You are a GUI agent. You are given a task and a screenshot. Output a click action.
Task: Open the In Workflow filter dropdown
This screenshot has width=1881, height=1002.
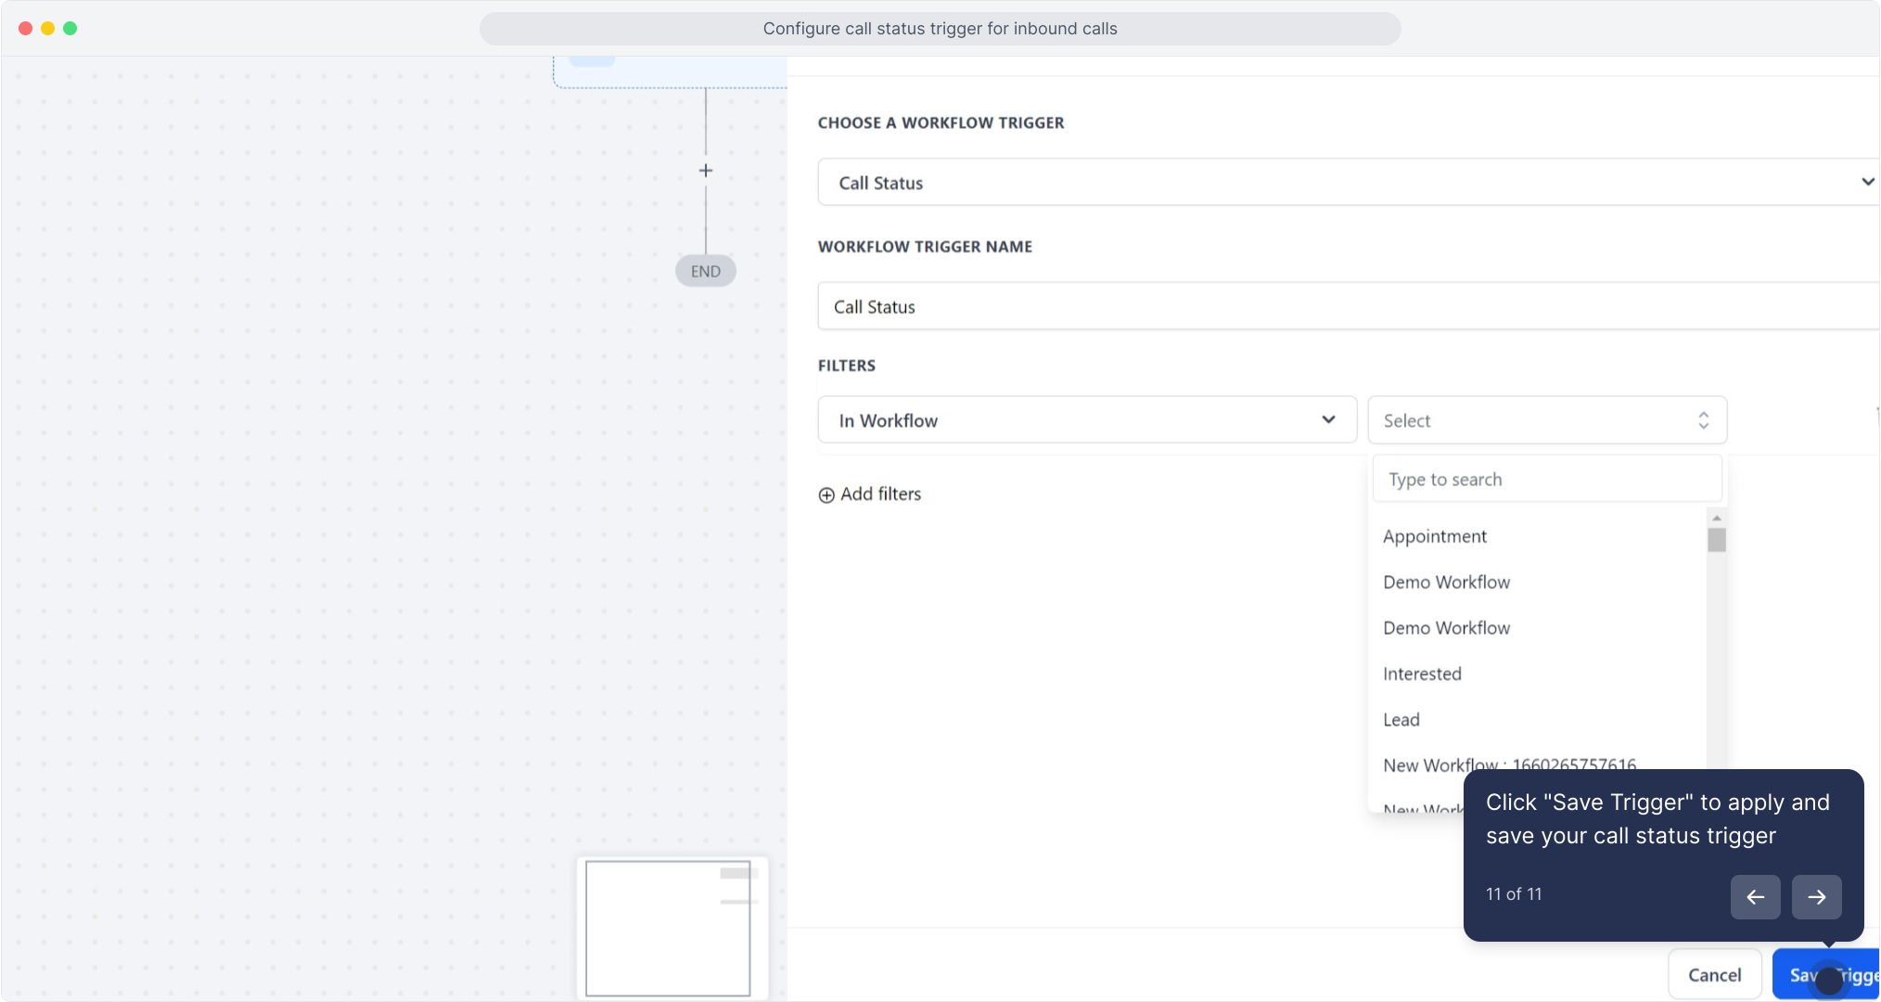1086,420
